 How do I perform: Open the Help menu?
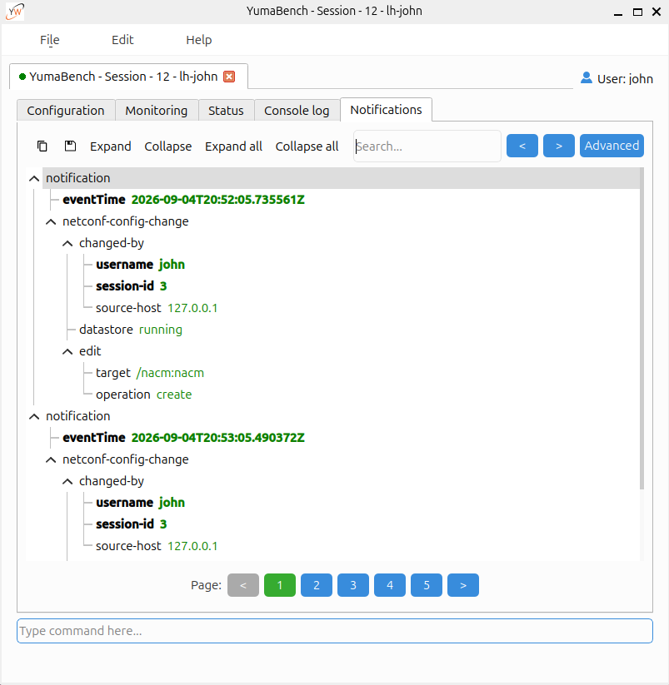(x=199, y=40)
